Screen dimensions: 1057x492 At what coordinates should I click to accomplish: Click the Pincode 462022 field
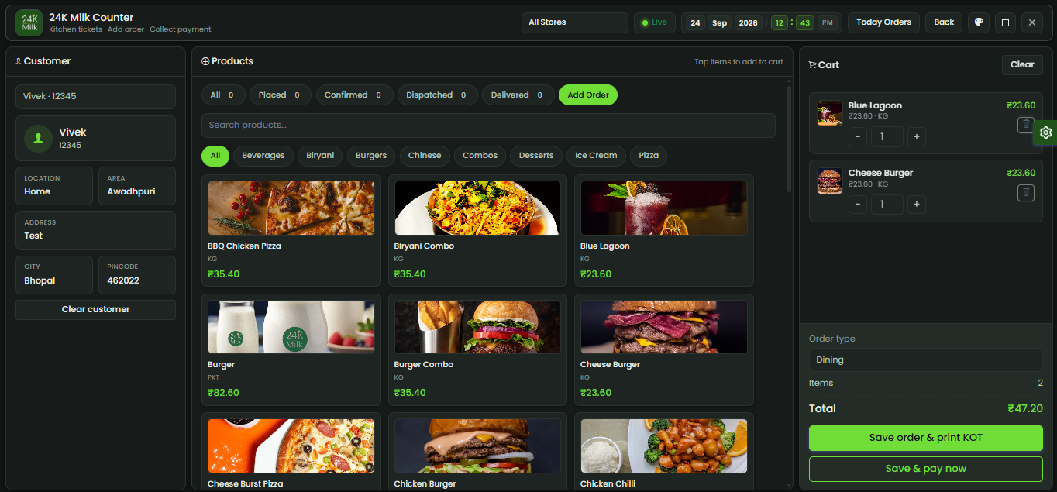(x=137, y=275)
